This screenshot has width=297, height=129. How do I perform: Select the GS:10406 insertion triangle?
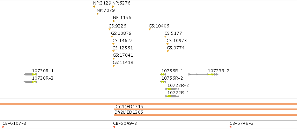(150, 30)
